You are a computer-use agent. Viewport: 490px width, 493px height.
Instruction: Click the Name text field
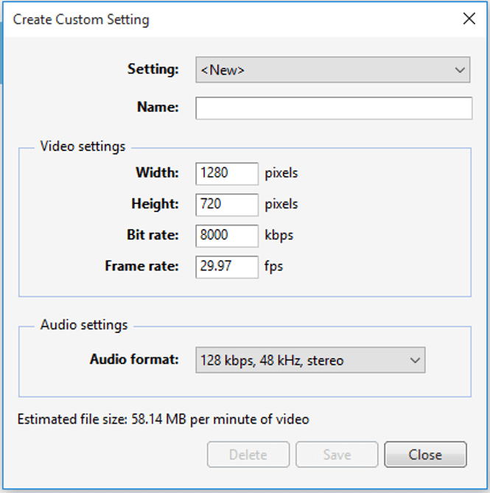[334, 108]
